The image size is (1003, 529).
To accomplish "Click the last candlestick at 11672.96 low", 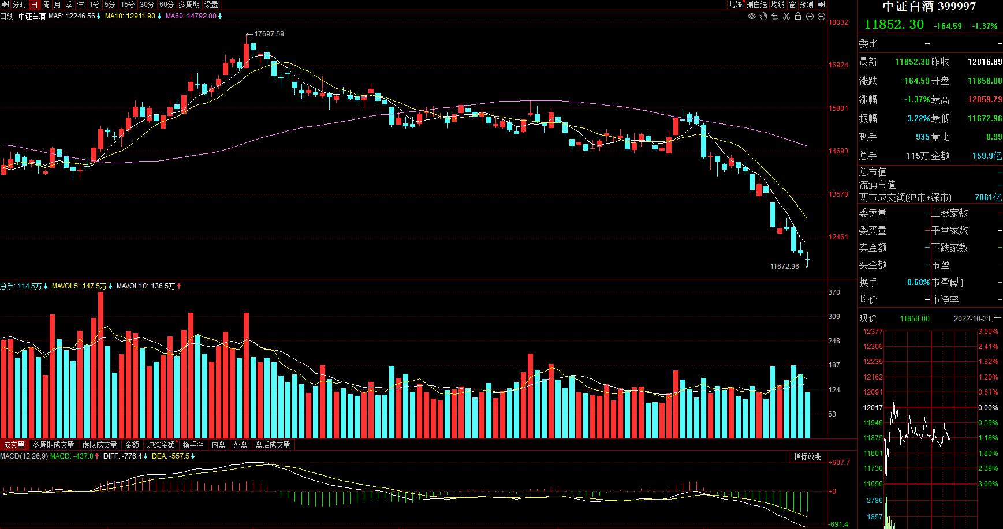I will [808, 259].
